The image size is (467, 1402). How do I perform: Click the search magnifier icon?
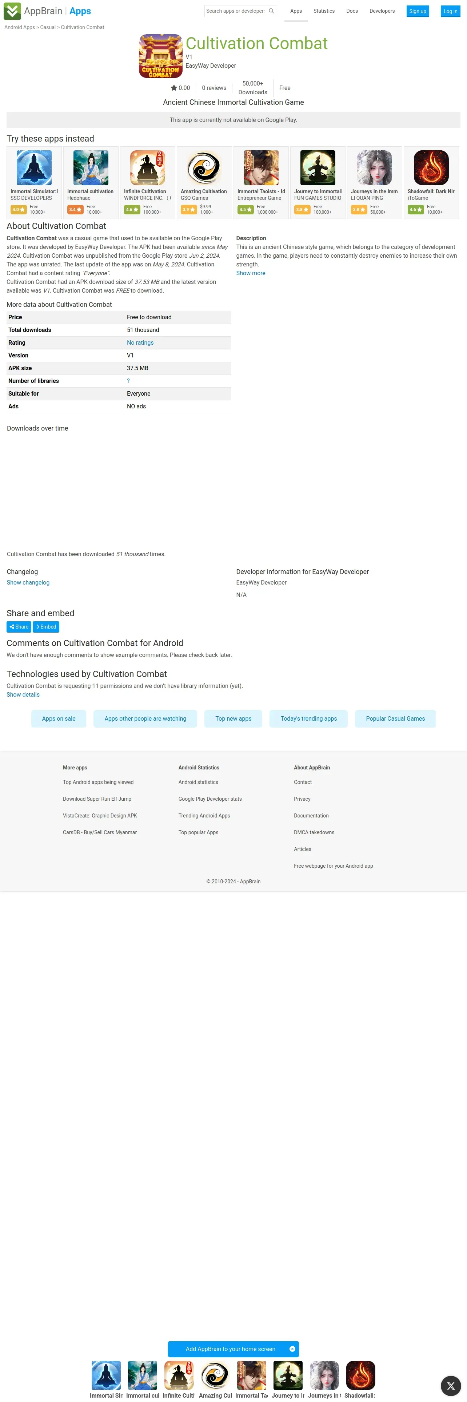pos(271,11)
